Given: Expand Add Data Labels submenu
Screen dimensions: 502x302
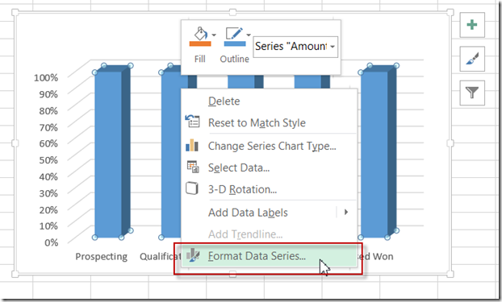Looking at the screenshot, I should 269,213.
